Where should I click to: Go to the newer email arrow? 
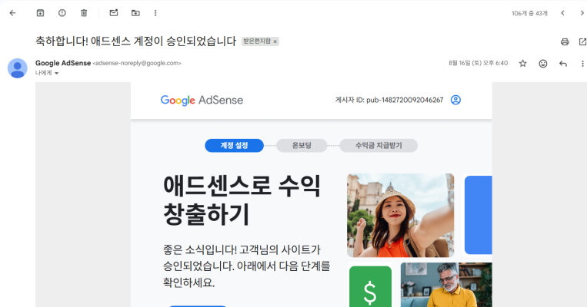(562, 13)
